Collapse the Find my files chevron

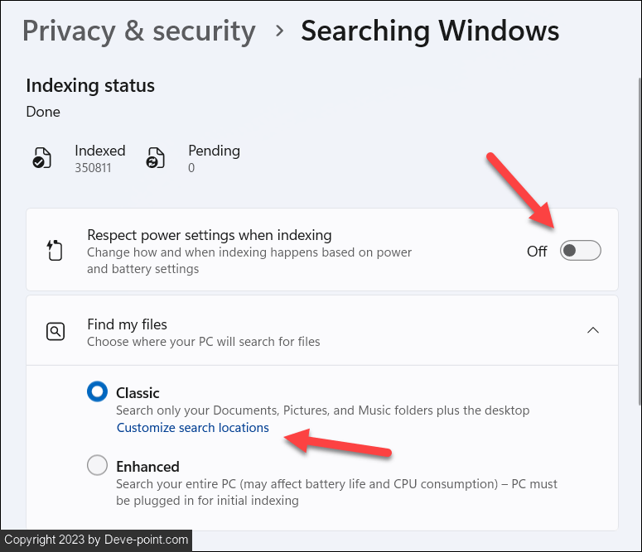tap(592, 330)
